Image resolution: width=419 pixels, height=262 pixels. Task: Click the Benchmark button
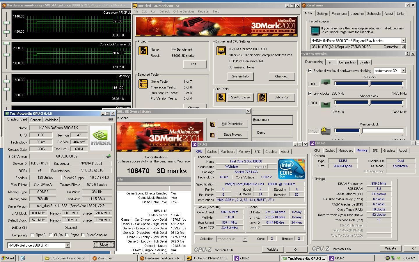(x=272, y=120)
